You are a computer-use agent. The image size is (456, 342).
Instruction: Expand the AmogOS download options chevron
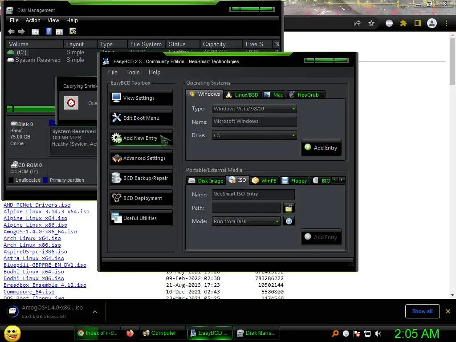pos(95,312)
